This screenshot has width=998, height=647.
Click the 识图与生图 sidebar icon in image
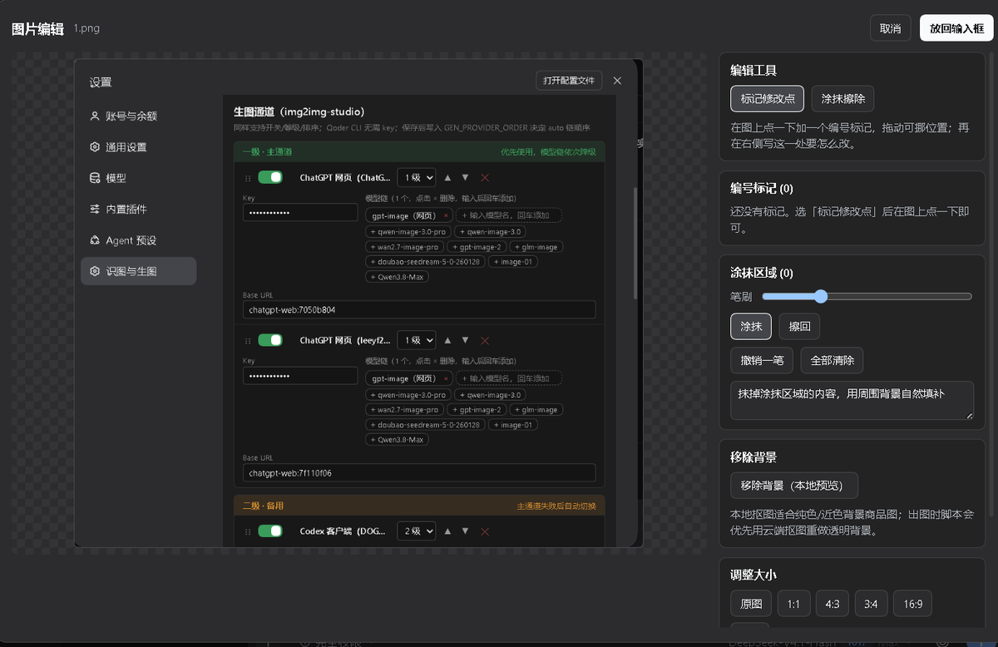click(x=95, y=271)
